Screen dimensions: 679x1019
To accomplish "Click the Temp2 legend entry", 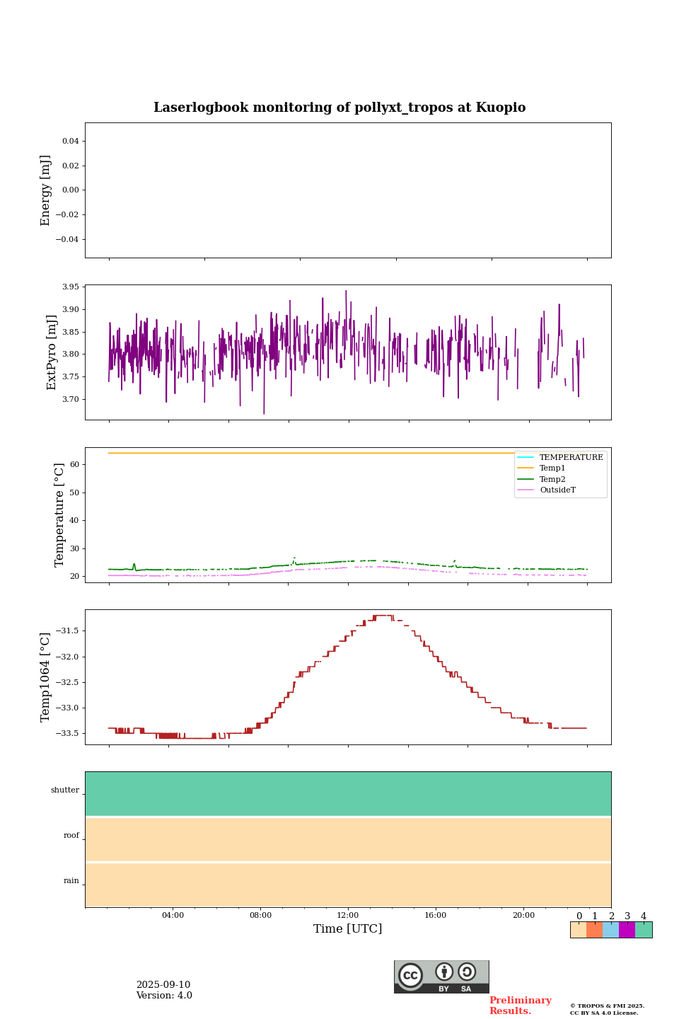I will point(552,480).
